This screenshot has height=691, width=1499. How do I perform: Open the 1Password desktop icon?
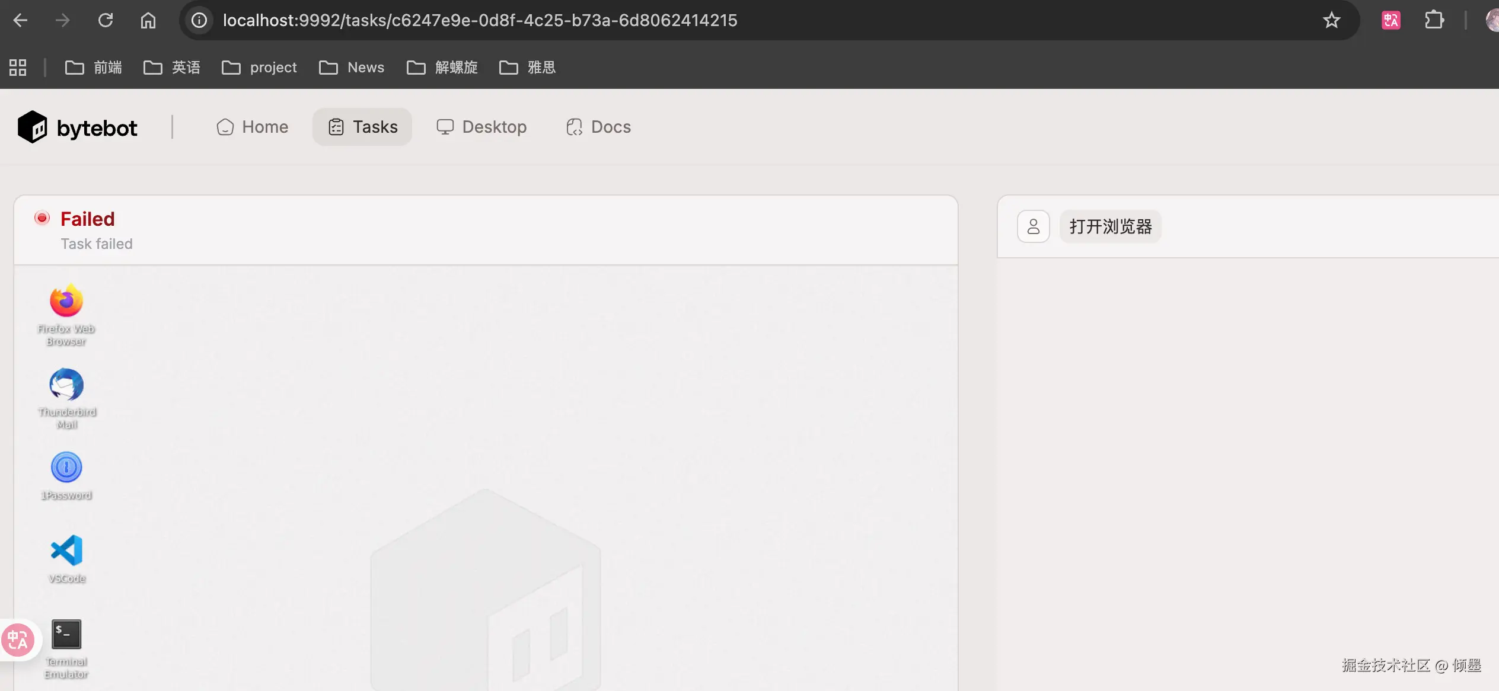click(66, 468)
